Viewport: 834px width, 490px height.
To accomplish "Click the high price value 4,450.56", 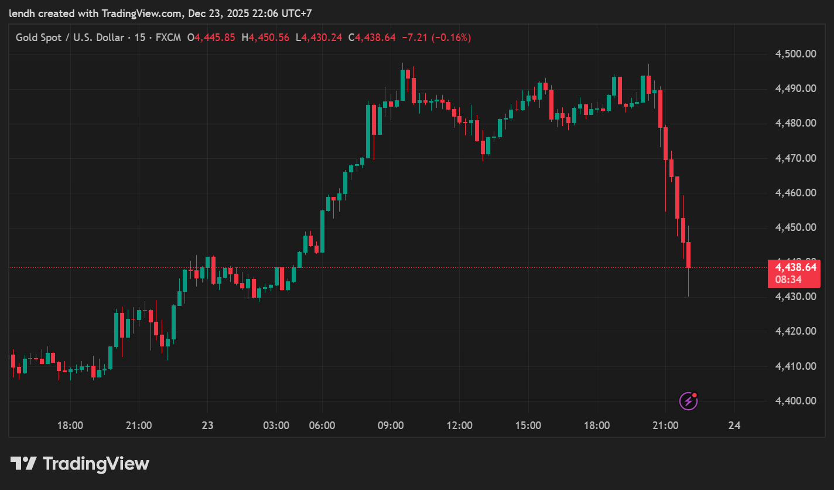I will pos(269,38).
